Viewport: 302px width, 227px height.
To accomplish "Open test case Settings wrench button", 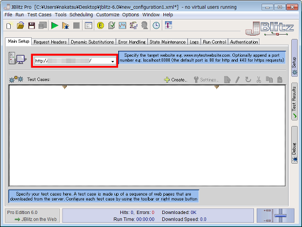I will click(x=206, y=79).
